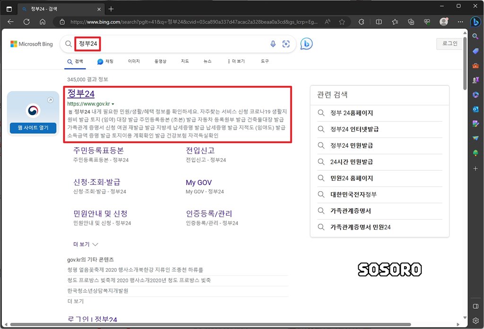Open 전입신고 sitelink
484x329 pixels.
pos(200,151)
